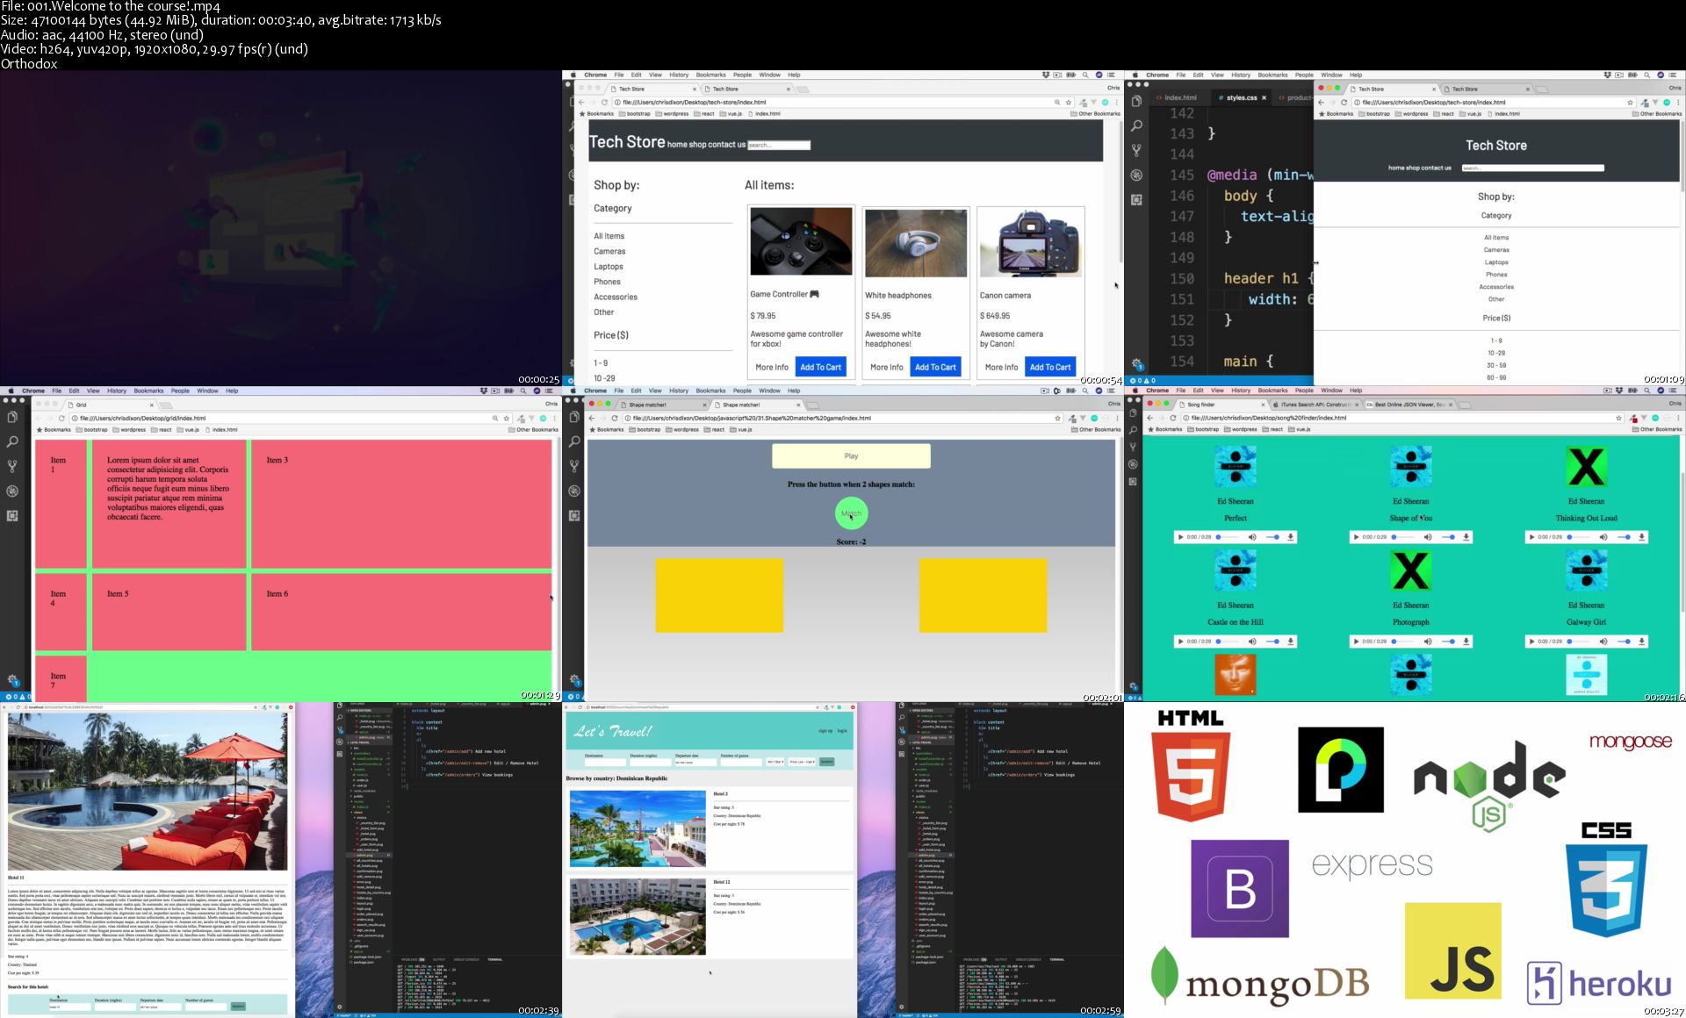
Task: Bookmark the Song finder page with star icon
Action: coord(1619,418)
